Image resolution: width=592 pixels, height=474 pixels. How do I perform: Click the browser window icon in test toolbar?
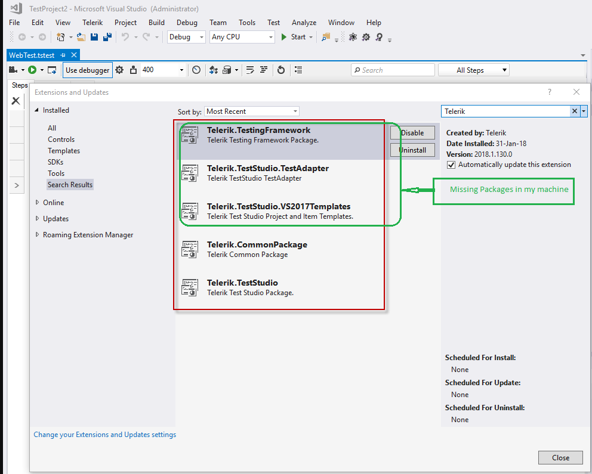(x=52, y=70)
